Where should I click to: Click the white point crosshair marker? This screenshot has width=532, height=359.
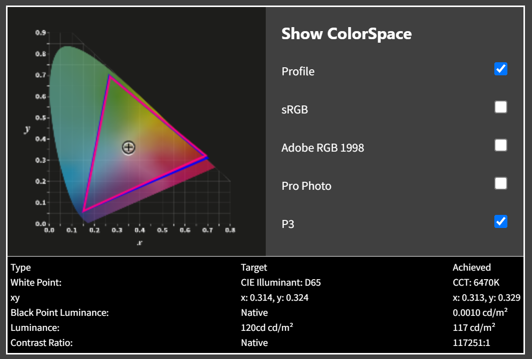pyautogui.click(x=129, y=147)
